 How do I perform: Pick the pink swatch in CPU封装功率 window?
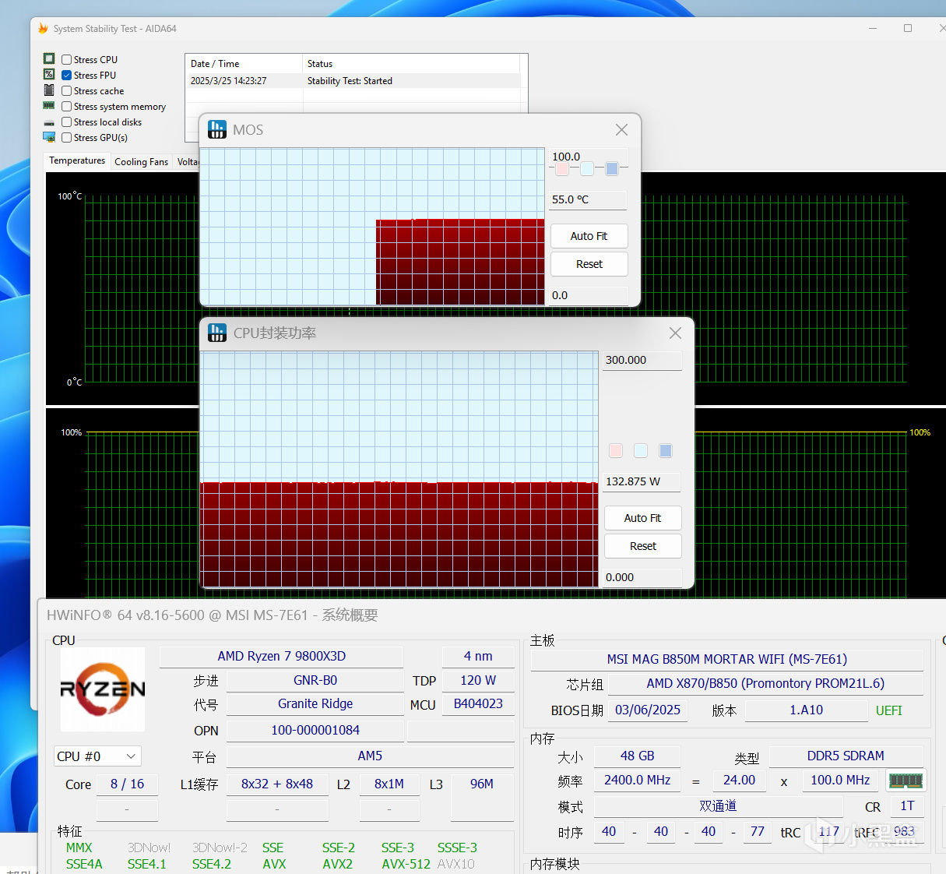[616, 450]
